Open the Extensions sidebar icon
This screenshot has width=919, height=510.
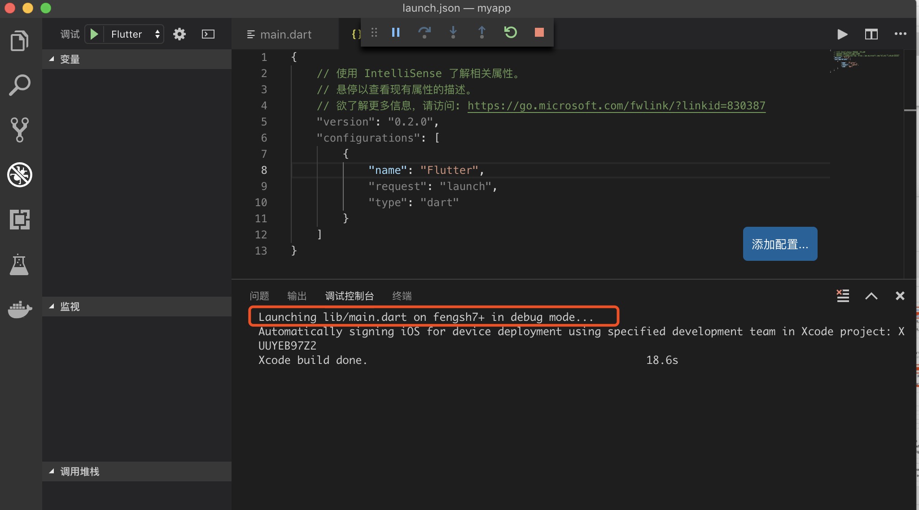tap(19, 220)
